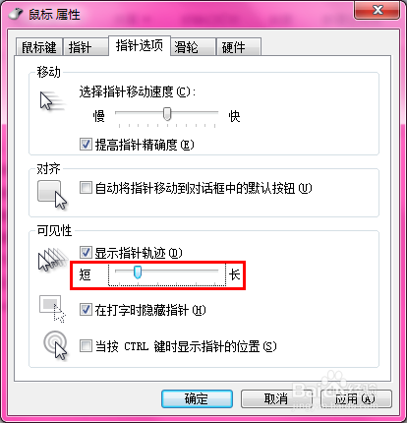Screen dimensions: 407x423
Task: Enable 自动将指针移动到对话框中的默认按钮 checkbox
Action: coord(86,188)
